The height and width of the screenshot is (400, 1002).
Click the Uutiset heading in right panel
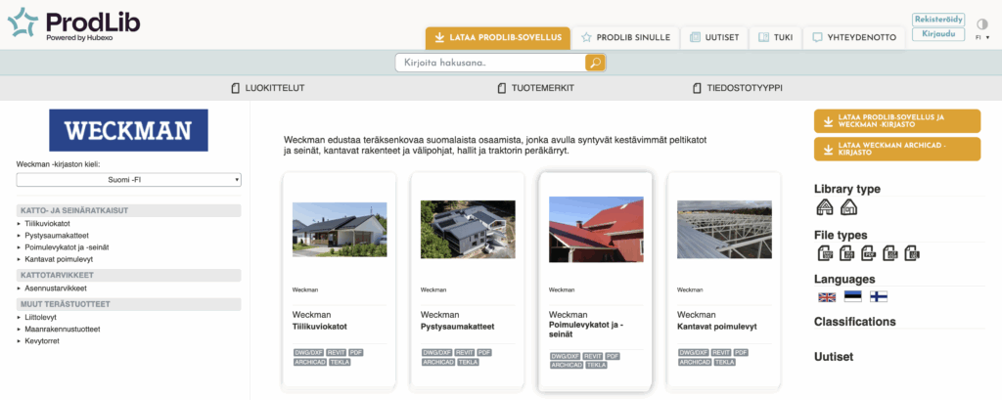point(834,357)
